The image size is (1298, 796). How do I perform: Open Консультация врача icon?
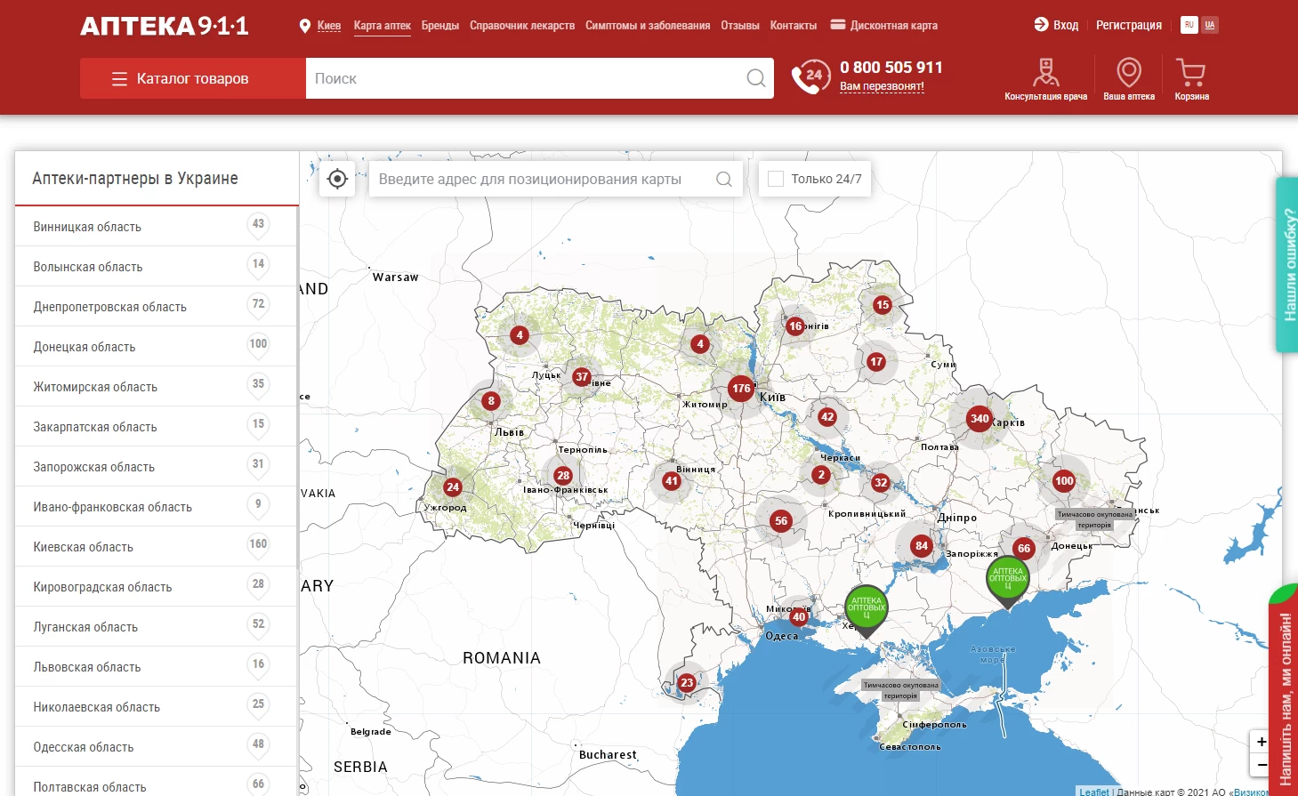[x=1046, y=79]
